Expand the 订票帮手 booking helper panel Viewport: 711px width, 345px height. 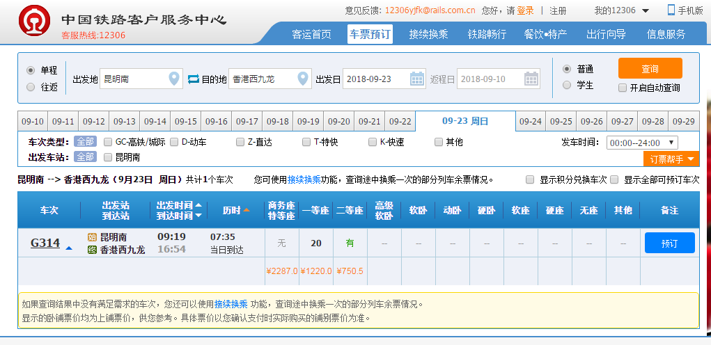[x=671, y=159]
